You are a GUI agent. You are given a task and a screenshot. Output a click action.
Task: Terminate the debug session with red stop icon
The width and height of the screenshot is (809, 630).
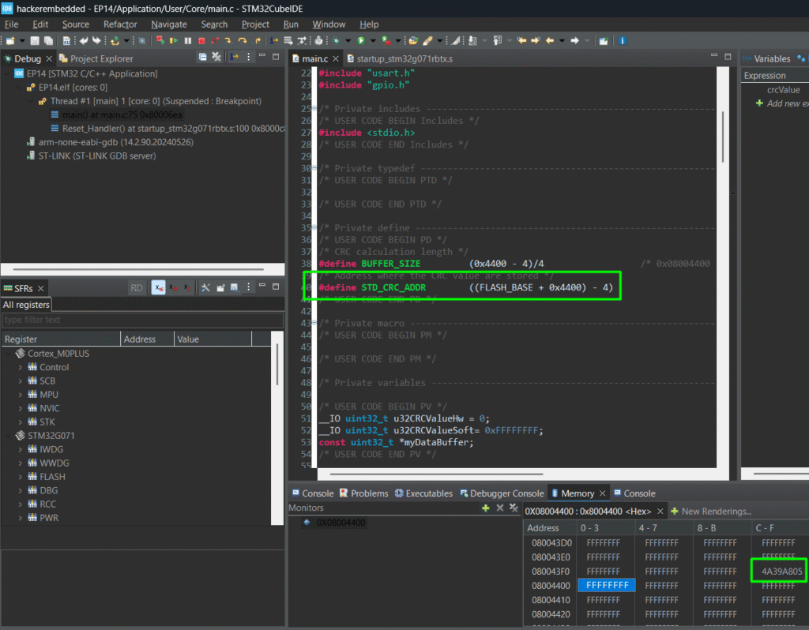coord(202,40)
